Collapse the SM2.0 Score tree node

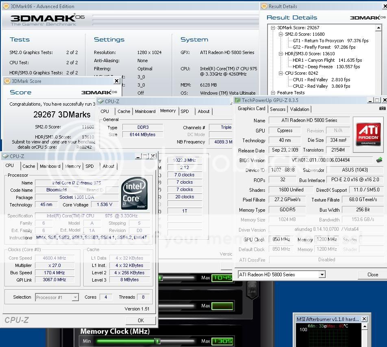click(281, 34)
